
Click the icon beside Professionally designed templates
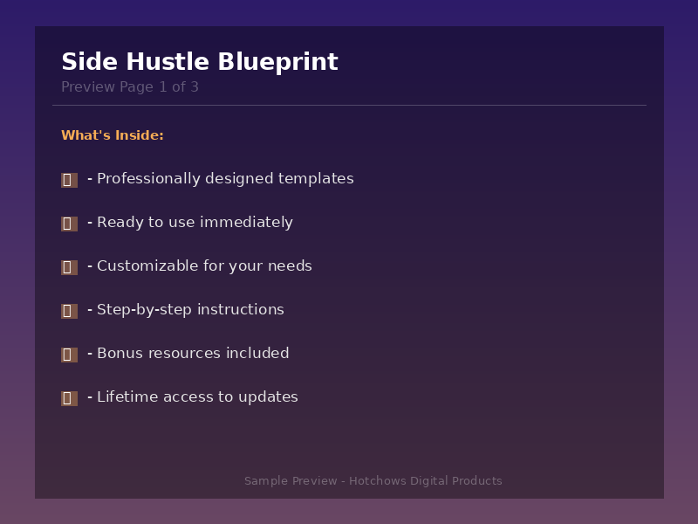69,180
